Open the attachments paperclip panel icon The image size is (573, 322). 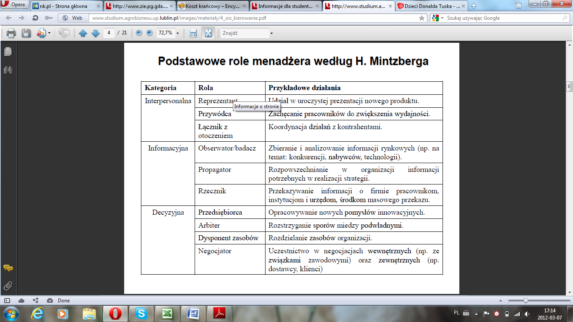coord(8,286)
